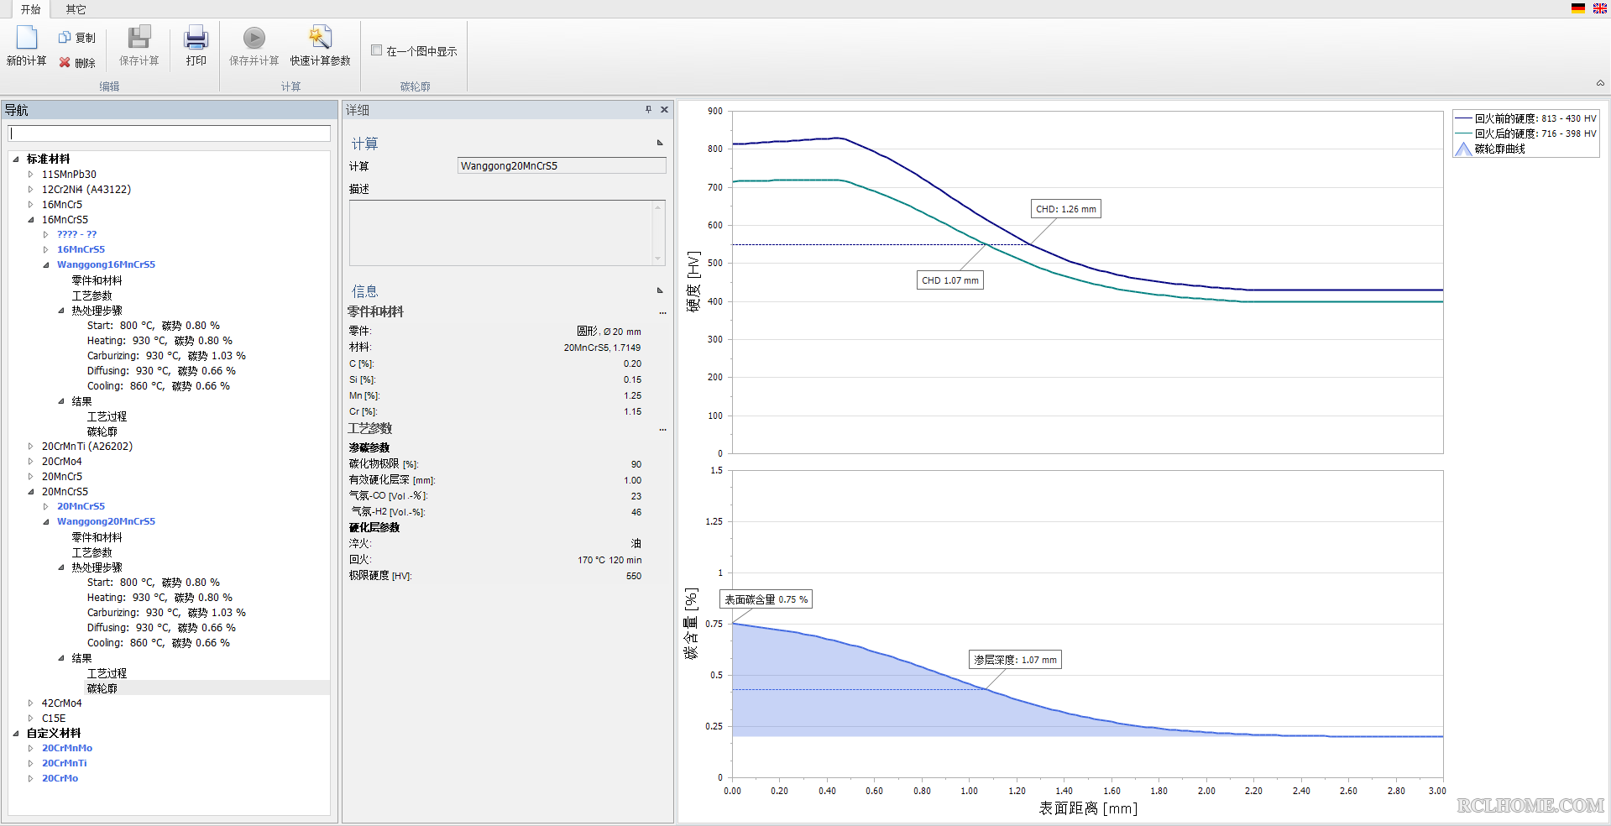The image size is (1611, 826).
Task: Click the 描述 description text area
Action: tap(507, 233)
